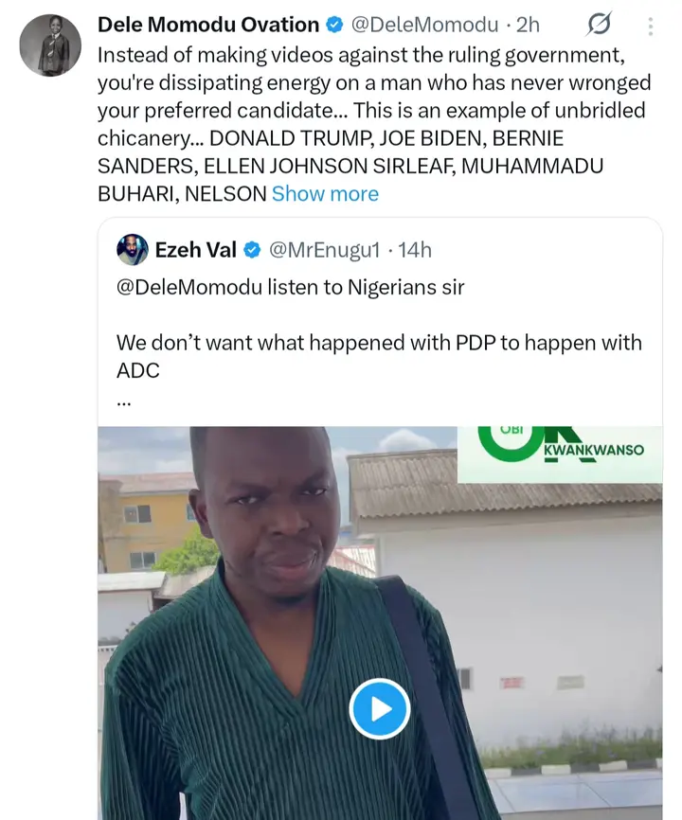Click the Ezeh Val display name
This screenshot has height=820, width=682.
click(196, 250)
